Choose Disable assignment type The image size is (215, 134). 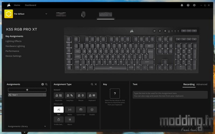click(92, 110)
